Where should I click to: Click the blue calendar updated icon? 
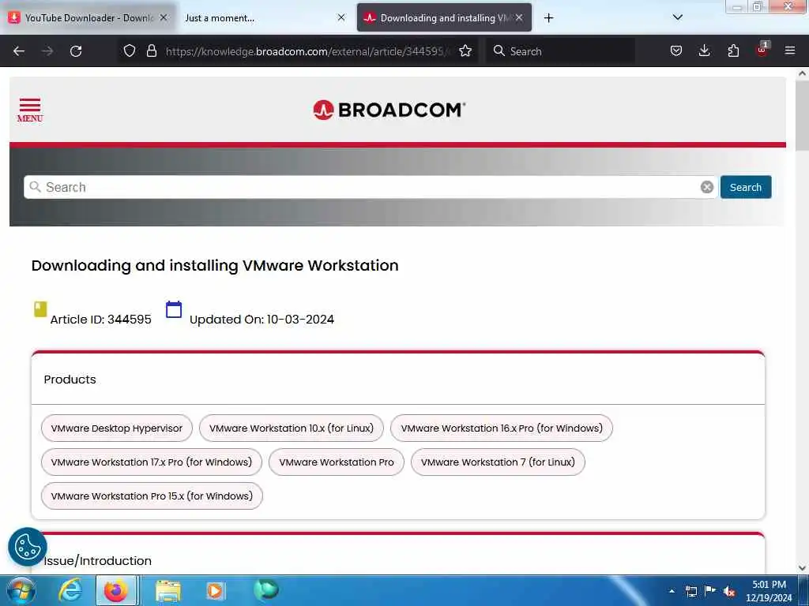174,309
